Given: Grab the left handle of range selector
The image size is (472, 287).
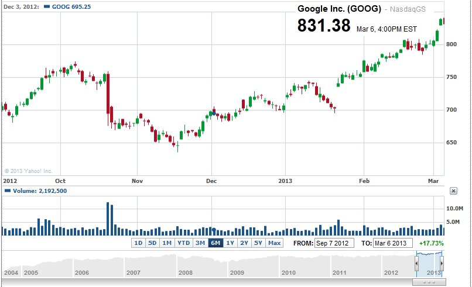Looking at the screenshot, I should pos(416,264).
